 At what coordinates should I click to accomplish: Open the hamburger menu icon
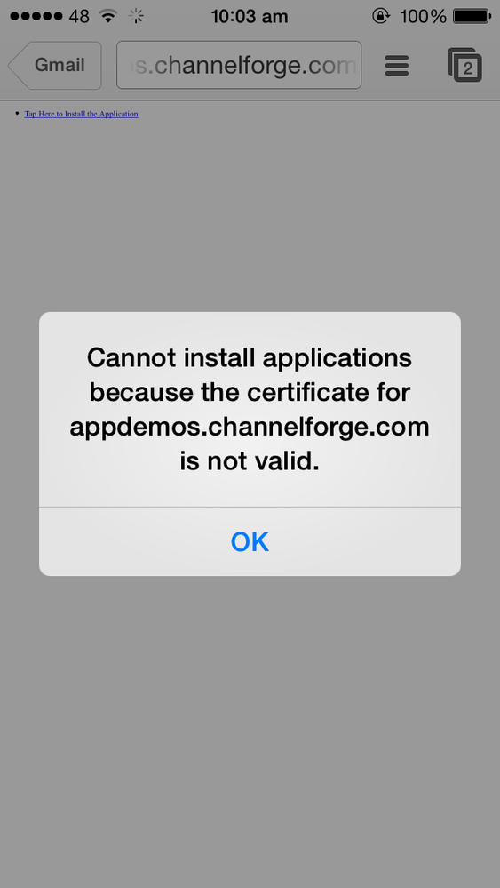(x=396, y=66)
